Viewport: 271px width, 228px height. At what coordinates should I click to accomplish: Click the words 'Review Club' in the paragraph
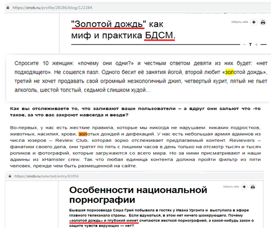click(72, 141)
